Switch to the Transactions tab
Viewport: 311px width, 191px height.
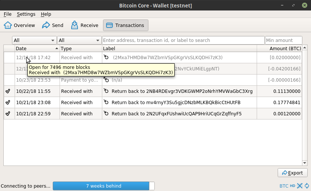tap(126, 25)
